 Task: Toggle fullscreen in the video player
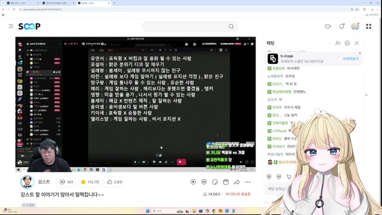tap(252, 162)
